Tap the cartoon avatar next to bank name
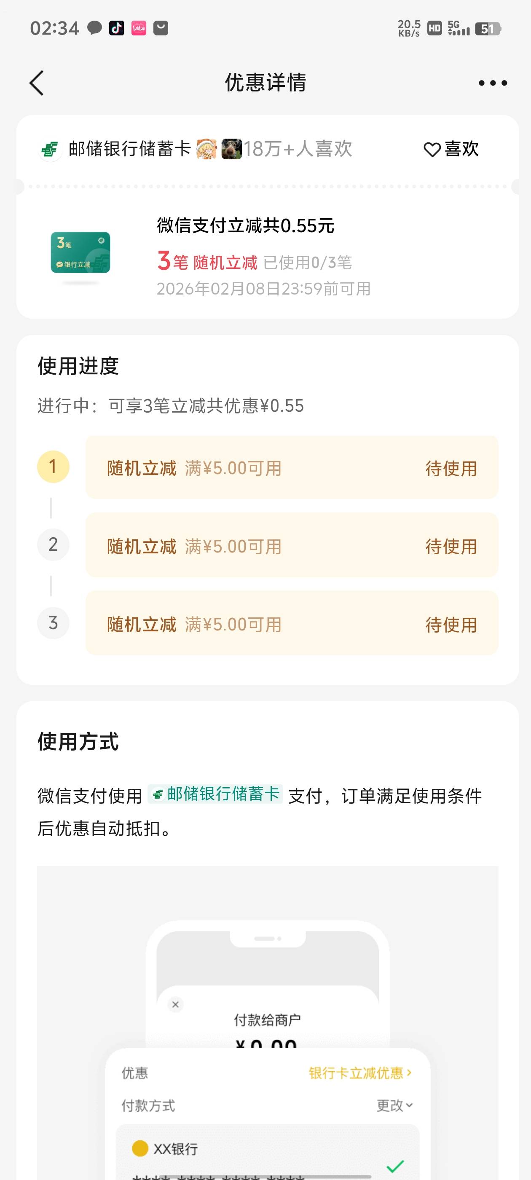531x1180 pixels. [x=206, y=149]
